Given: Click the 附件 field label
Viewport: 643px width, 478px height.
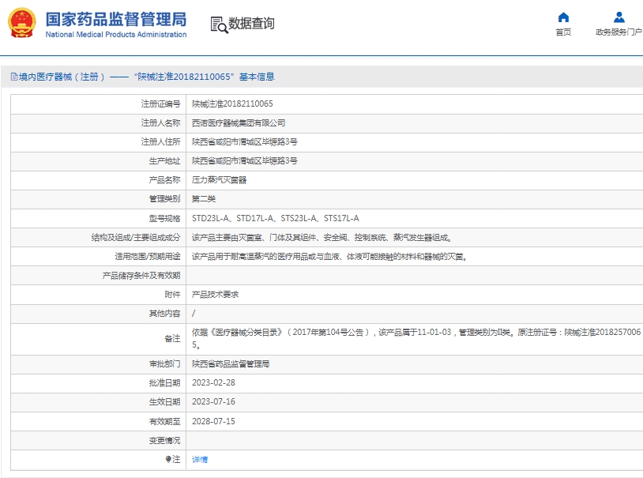Looking at the screenshot, I should pos(172,295).
